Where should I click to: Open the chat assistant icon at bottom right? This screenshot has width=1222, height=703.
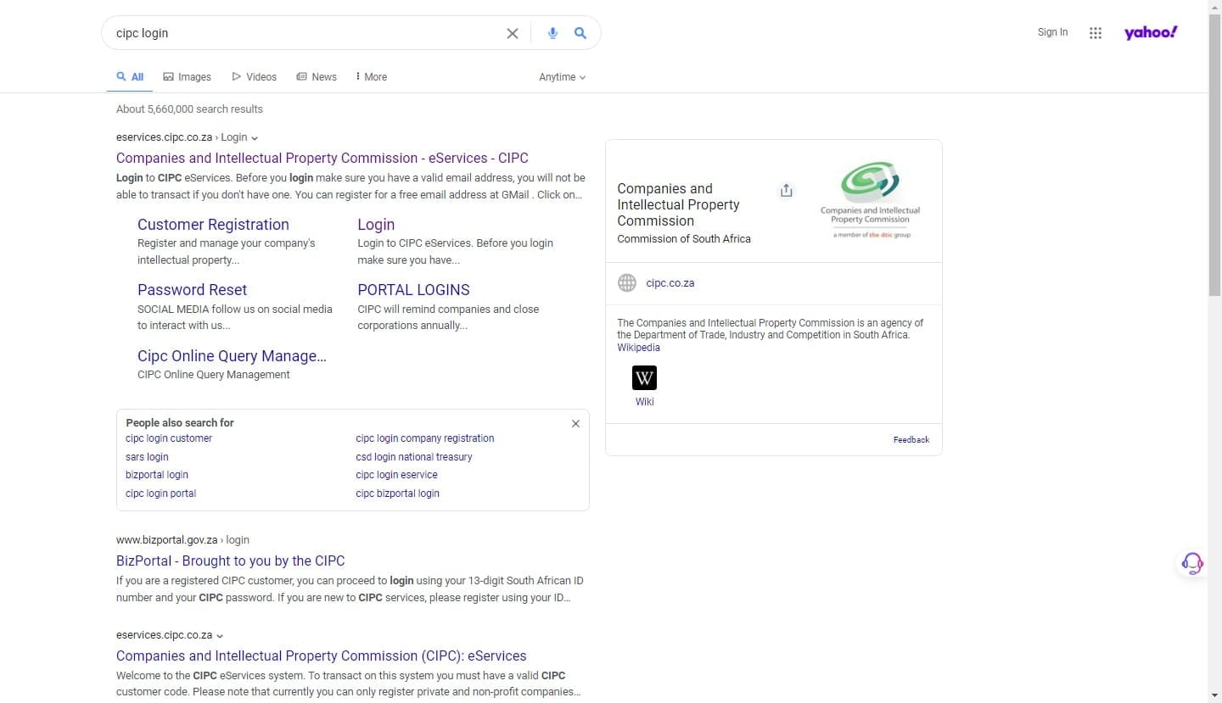point(1191,562)
